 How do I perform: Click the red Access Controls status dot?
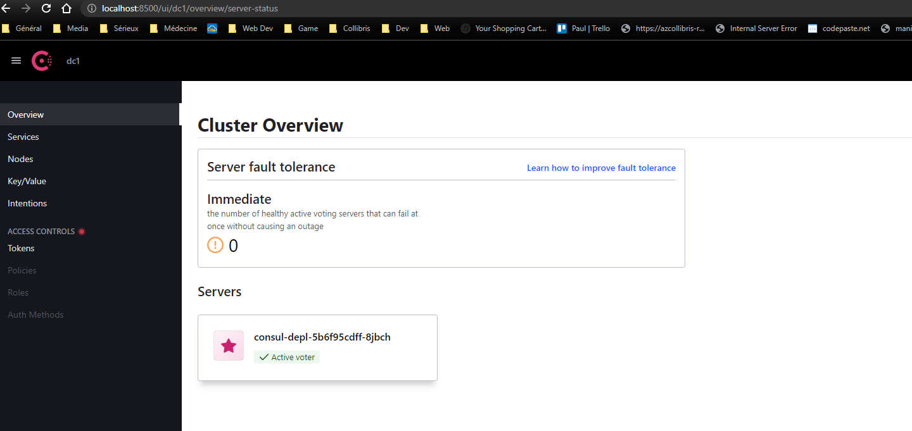82,232
